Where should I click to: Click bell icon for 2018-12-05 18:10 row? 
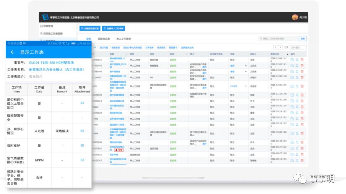tap(297, 66)
